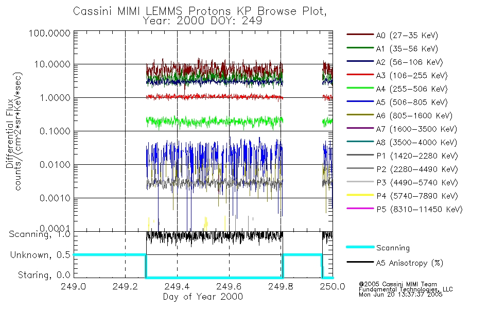Click the 249.4 x-axis tick label
Viewport: 489px width, 309px height.
pyautogui.click(x=177, y=286)
